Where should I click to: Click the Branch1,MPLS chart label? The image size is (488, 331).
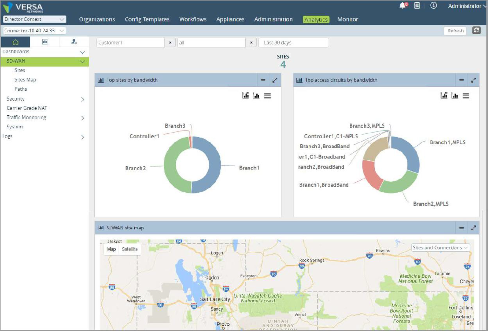pos(448,143)
